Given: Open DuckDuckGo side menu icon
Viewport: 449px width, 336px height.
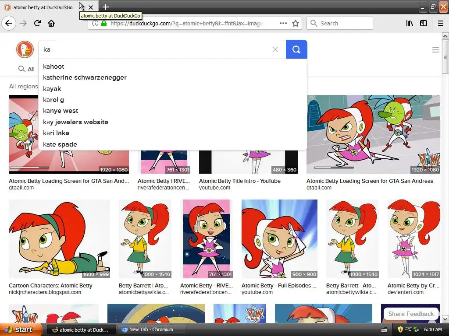Looking at the screenshot, I should coord(435,50).
